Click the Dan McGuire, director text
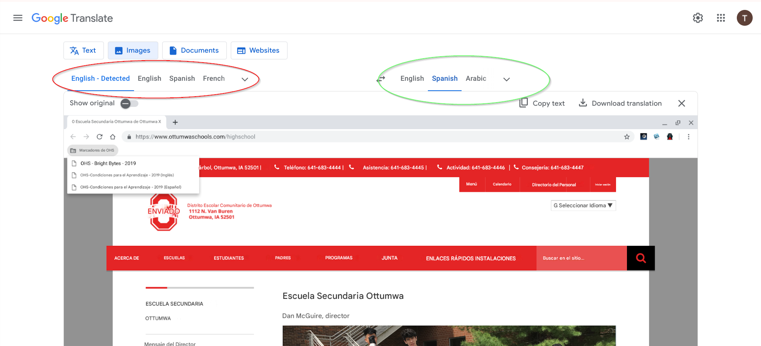The height and width of the screenshot is (346, 761). 316,316
